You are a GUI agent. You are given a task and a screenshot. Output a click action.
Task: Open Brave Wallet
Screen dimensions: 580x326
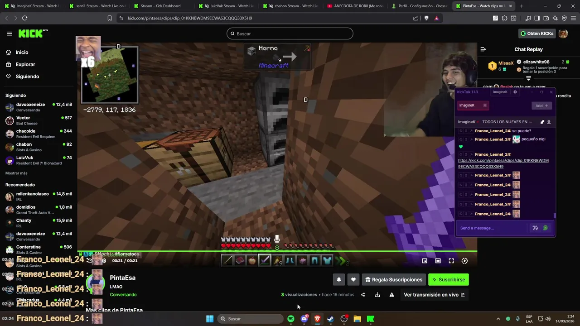pos(546,18)
